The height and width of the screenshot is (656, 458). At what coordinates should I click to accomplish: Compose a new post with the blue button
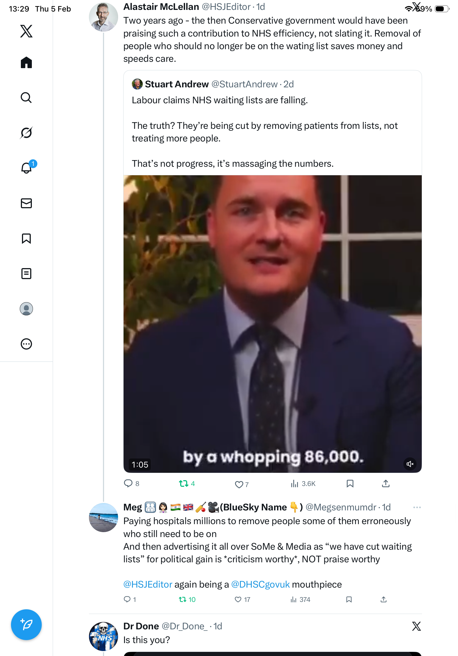[x=26, y=624]
